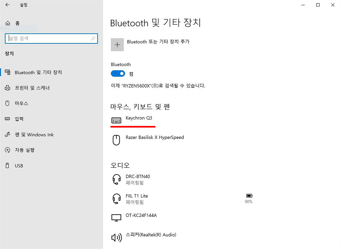Select DRC-BTN40 audio device
340x249 pixels.
(x=138, y=176)
